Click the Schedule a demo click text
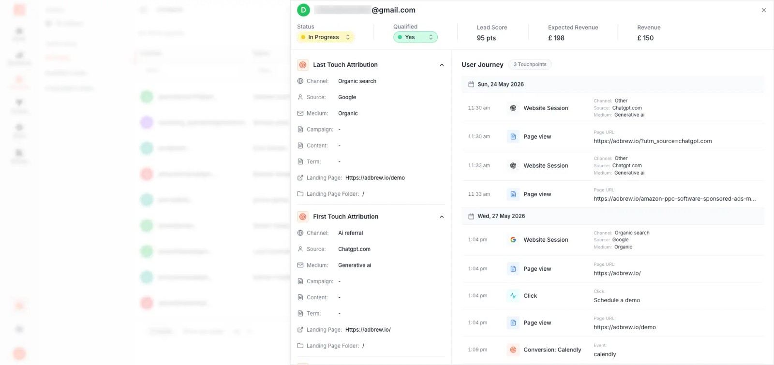This screenshot has width=774, height=365. pos(617,300)
